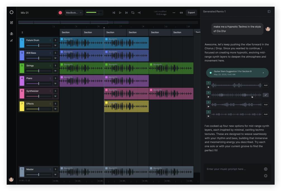Mute the Synthesizer track
The image size is (283, 193).
tap(56, 96)
